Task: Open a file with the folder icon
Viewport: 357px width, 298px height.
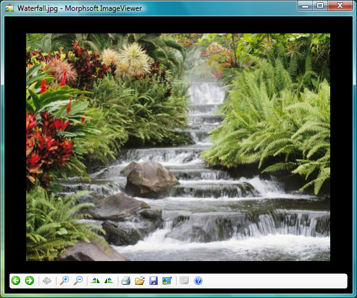Action: click(140, 281)
